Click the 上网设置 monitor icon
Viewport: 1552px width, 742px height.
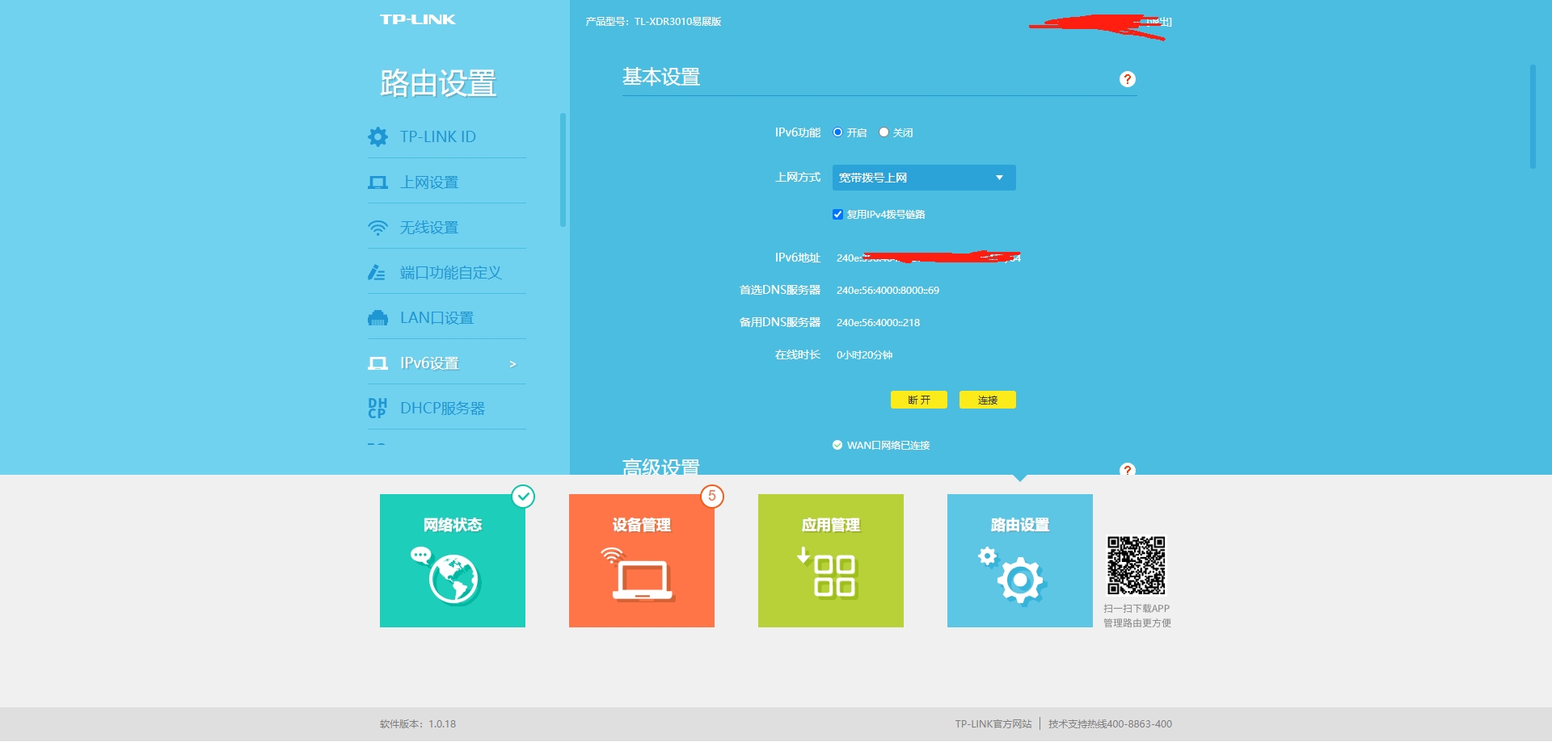pos(377,182)
